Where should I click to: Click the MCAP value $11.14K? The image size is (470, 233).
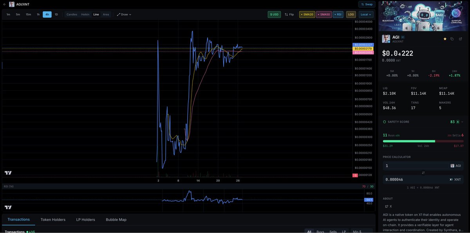(x=446, y=94)
